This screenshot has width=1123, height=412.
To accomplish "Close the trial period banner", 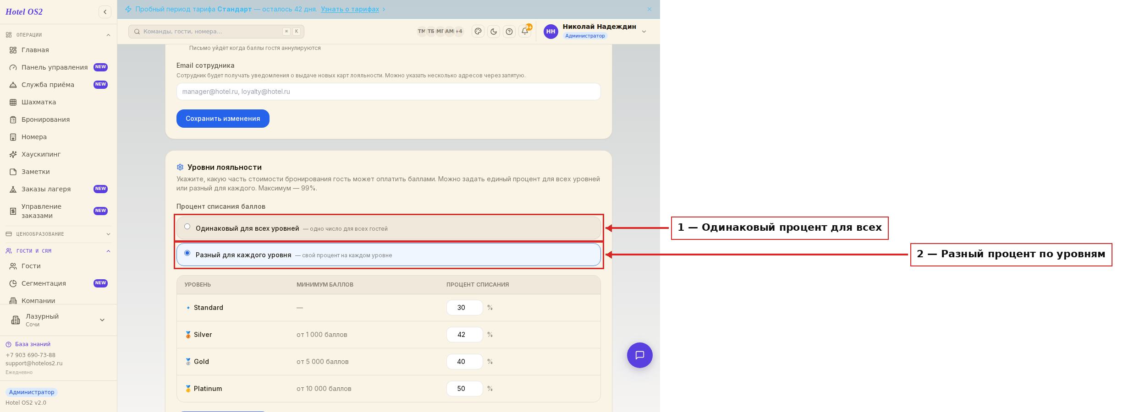I will coord(650,9).
